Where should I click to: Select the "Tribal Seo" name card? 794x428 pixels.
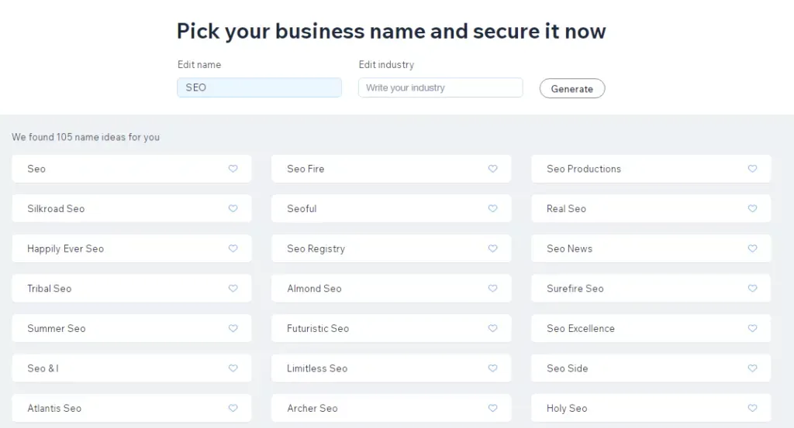point(116,289)
